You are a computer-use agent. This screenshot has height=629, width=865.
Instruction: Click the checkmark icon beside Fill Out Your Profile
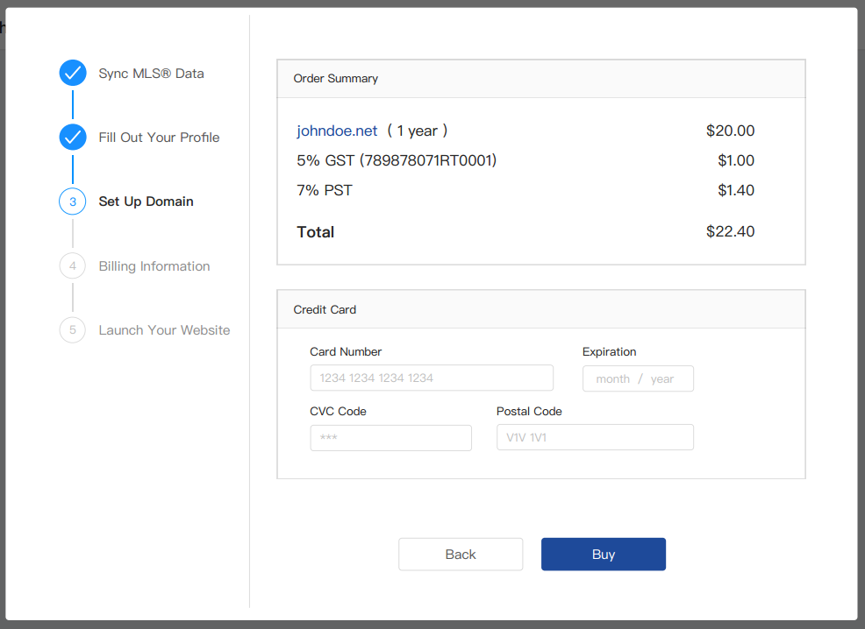(73, 138)
